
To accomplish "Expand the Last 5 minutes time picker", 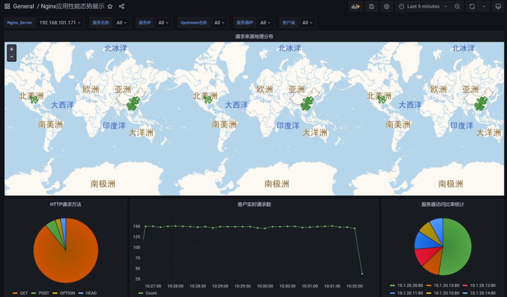I will [423, 6].
